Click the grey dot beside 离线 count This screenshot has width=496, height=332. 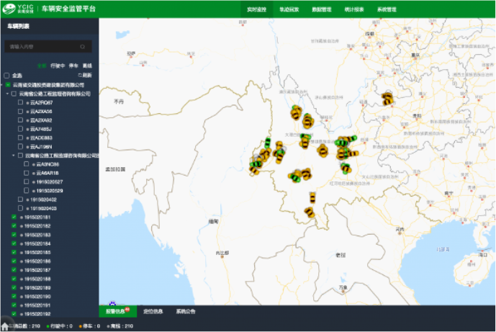click(x=108, y=326)
